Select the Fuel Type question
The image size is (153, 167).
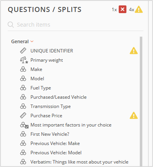pyautogui.click(x=41, y=88)
